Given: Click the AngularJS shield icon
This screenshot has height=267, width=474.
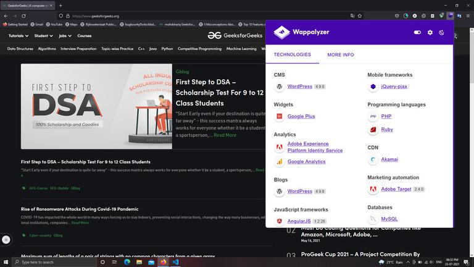Looking at the screenshot, I should click(x=280, y=221).
